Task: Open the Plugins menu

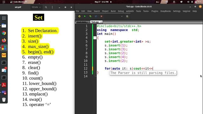Action: click(155, 11)
